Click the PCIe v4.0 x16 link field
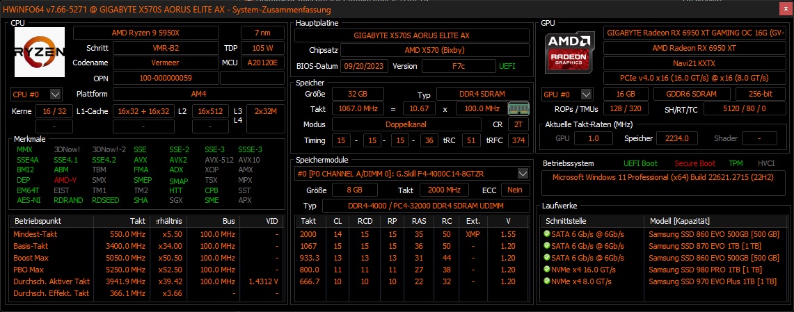This screenshot has height=312, width=794. pyautogui.click(x=694, y=78)
